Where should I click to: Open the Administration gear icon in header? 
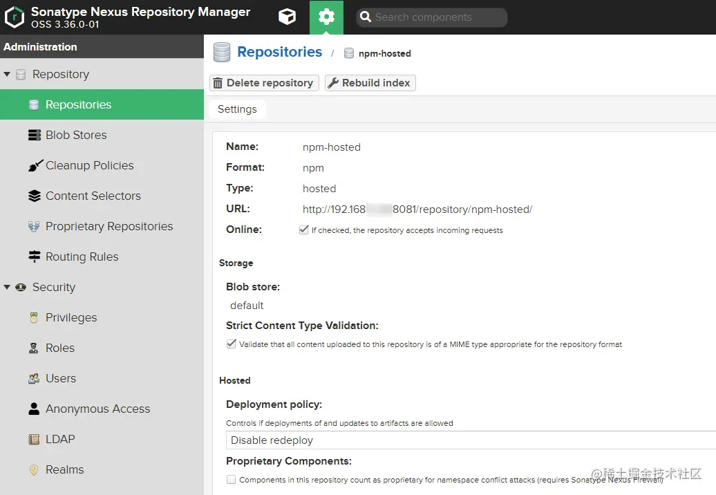[326, 17]
